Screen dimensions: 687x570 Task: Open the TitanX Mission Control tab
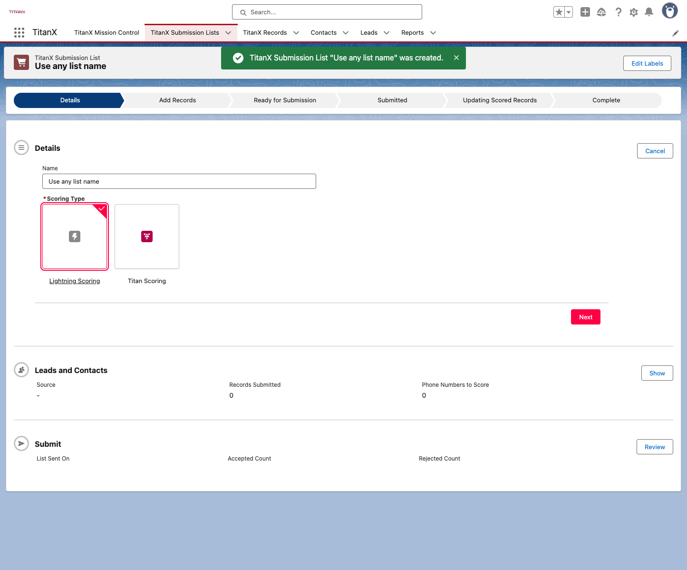(106, 33)
